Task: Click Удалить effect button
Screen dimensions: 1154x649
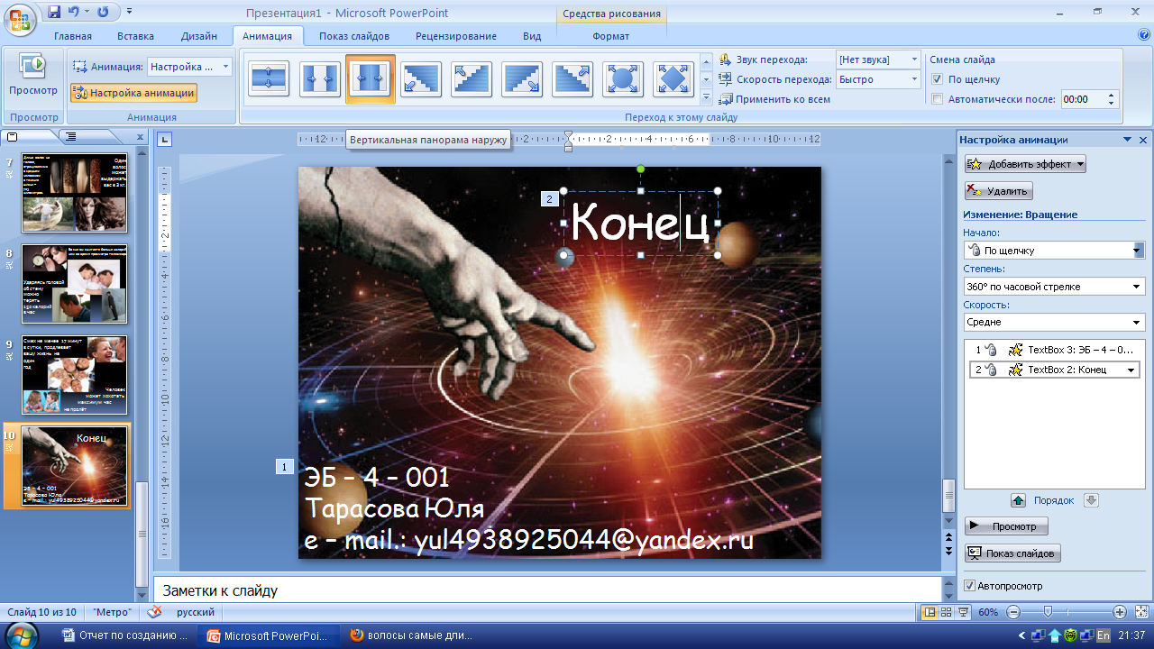Action: click(998, 191)
